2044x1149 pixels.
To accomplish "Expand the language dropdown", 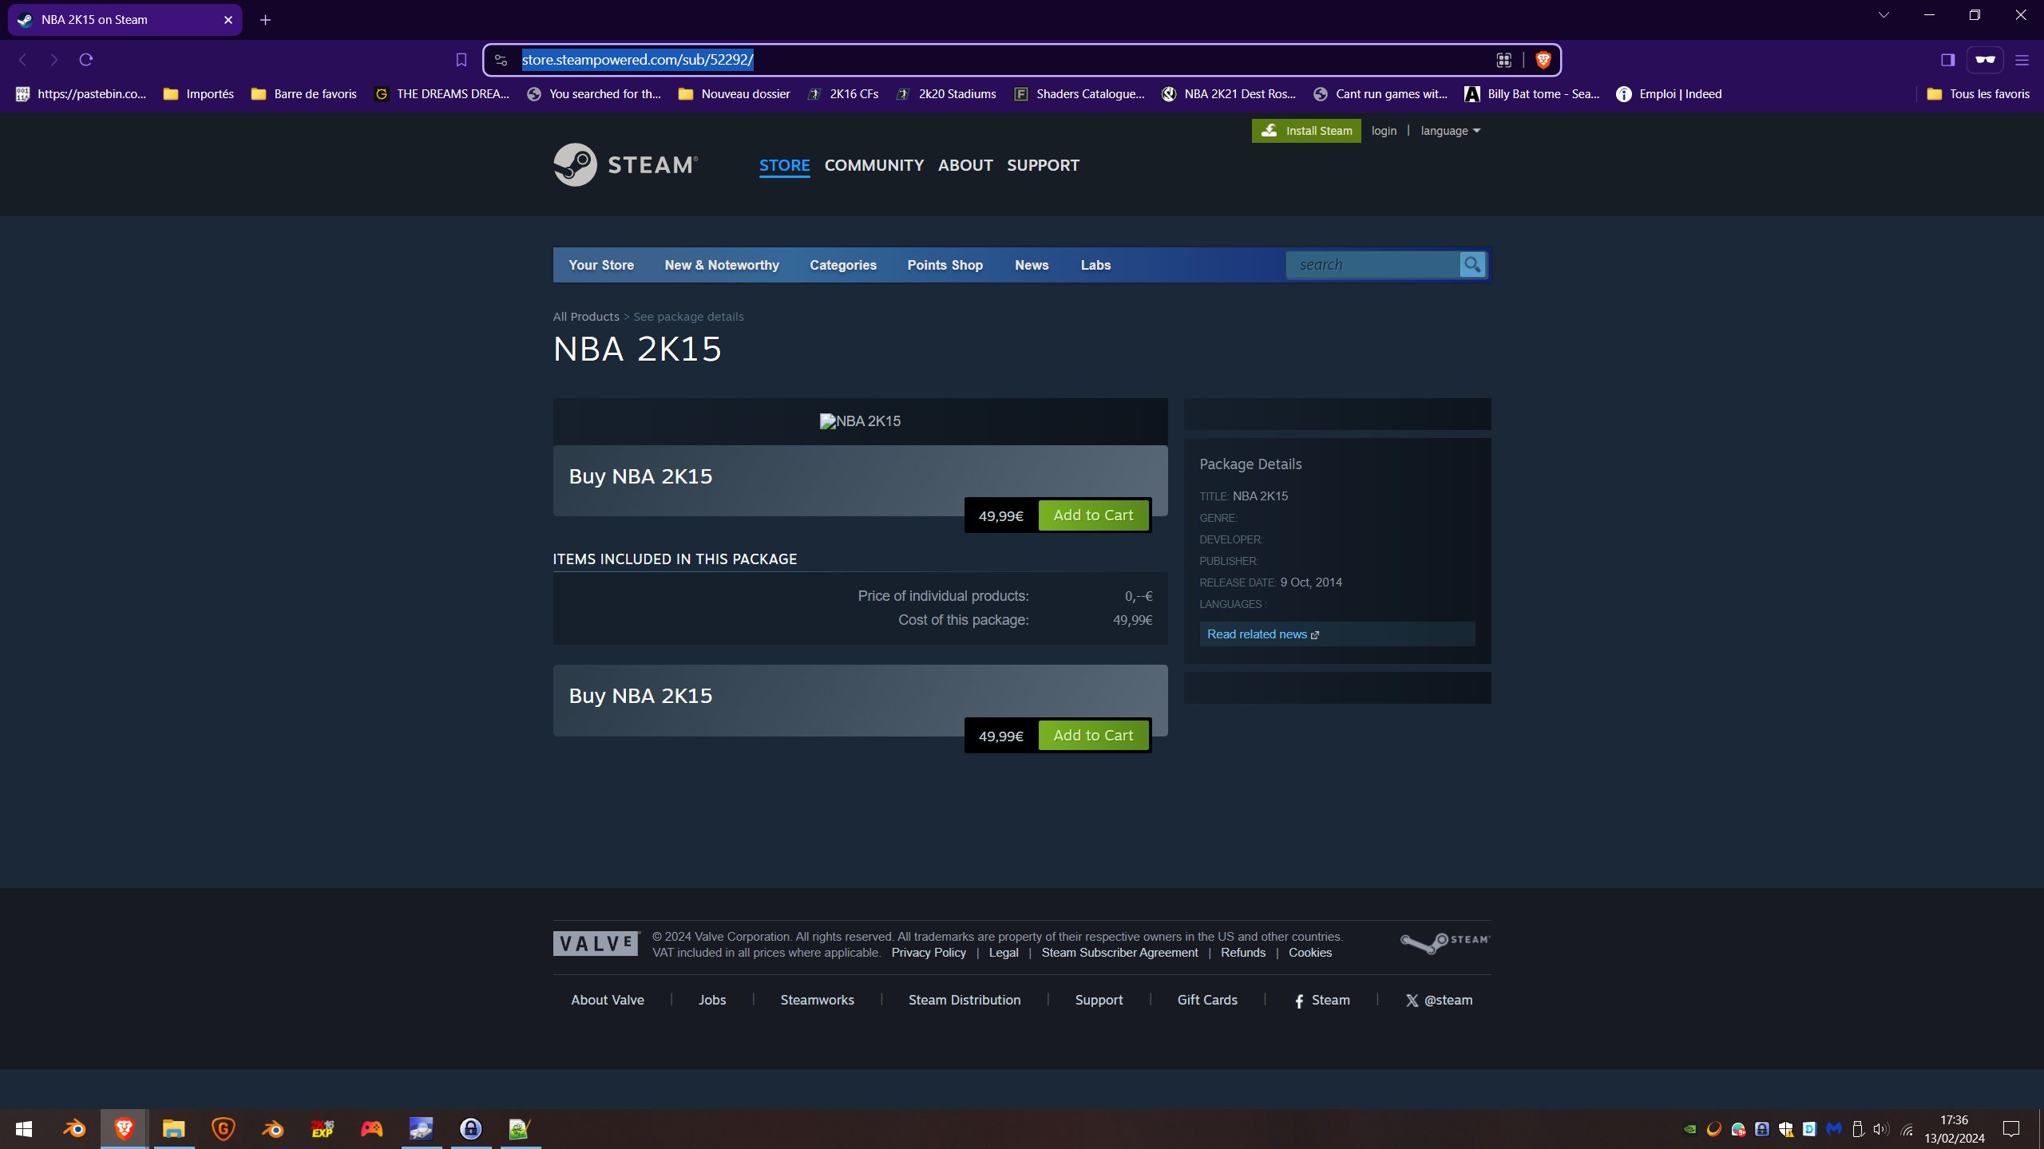I will [1450, 131].
